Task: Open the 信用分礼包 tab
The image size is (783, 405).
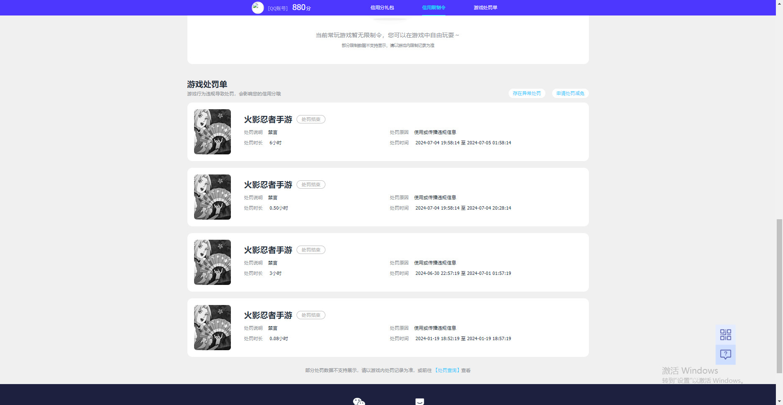Action: pyautogui.click(x=382, y=8)
